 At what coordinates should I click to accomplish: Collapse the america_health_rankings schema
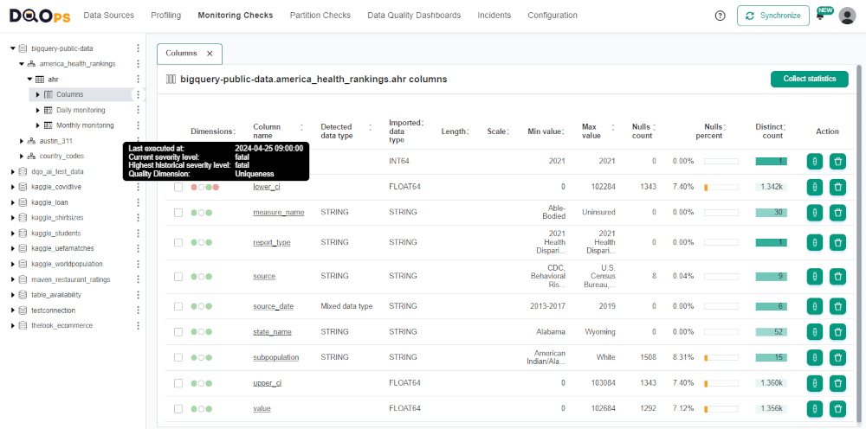pyautogui.click(x=22, y=64)
